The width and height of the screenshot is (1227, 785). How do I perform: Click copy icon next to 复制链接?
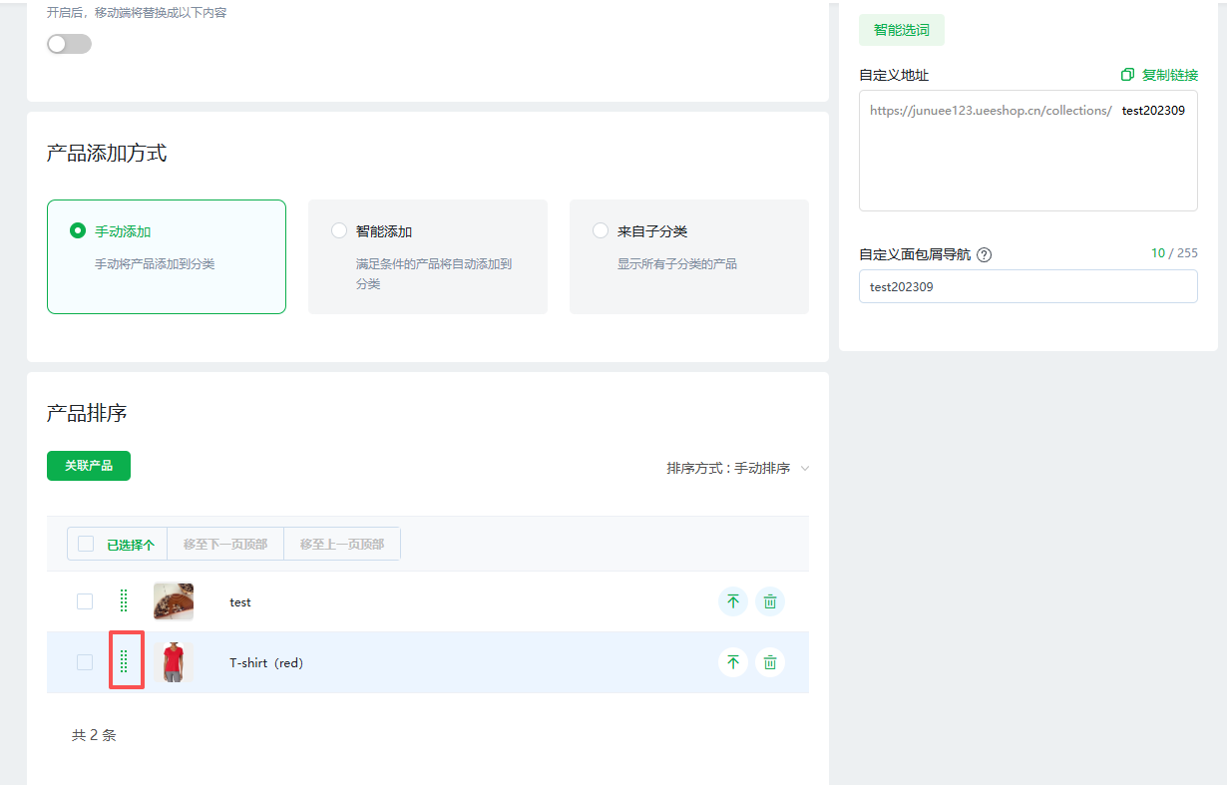click(1127, 75)
